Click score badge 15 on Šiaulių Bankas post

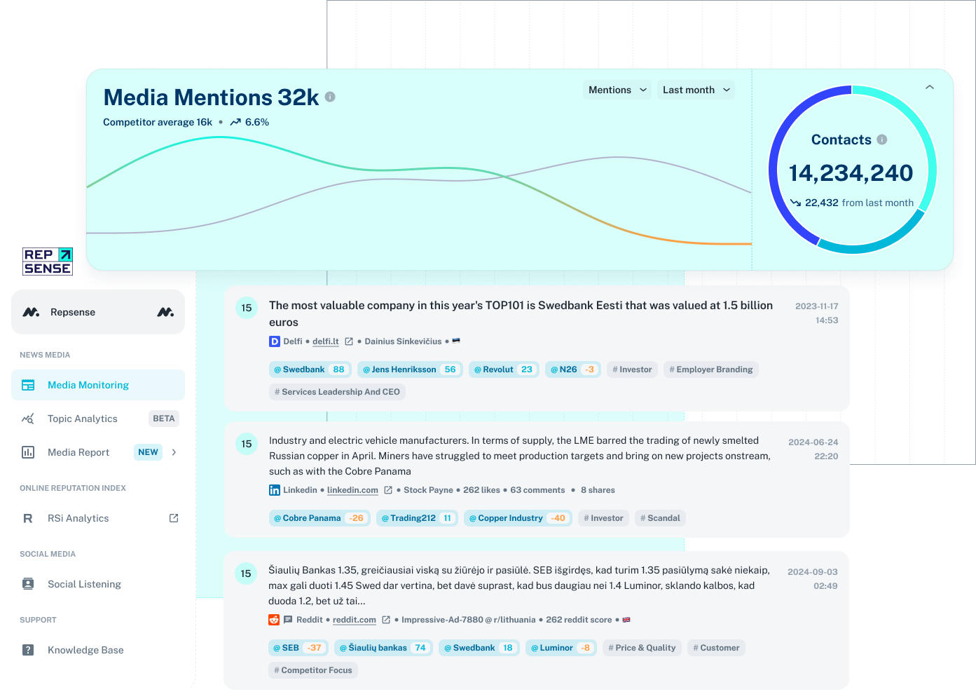pos(246,574)
